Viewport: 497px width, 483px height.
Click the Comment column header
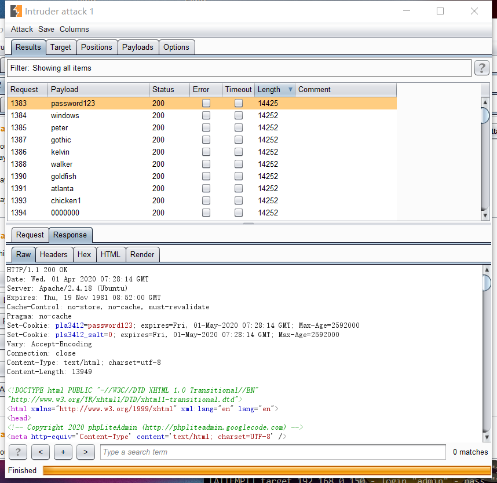[x=345, y=90]
